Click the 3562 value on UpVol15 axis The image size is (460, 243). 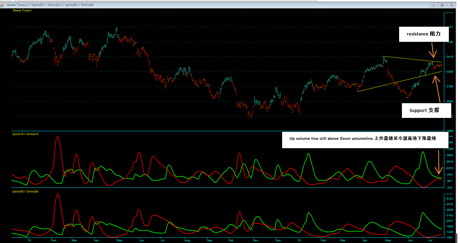[x=450, y=155]
